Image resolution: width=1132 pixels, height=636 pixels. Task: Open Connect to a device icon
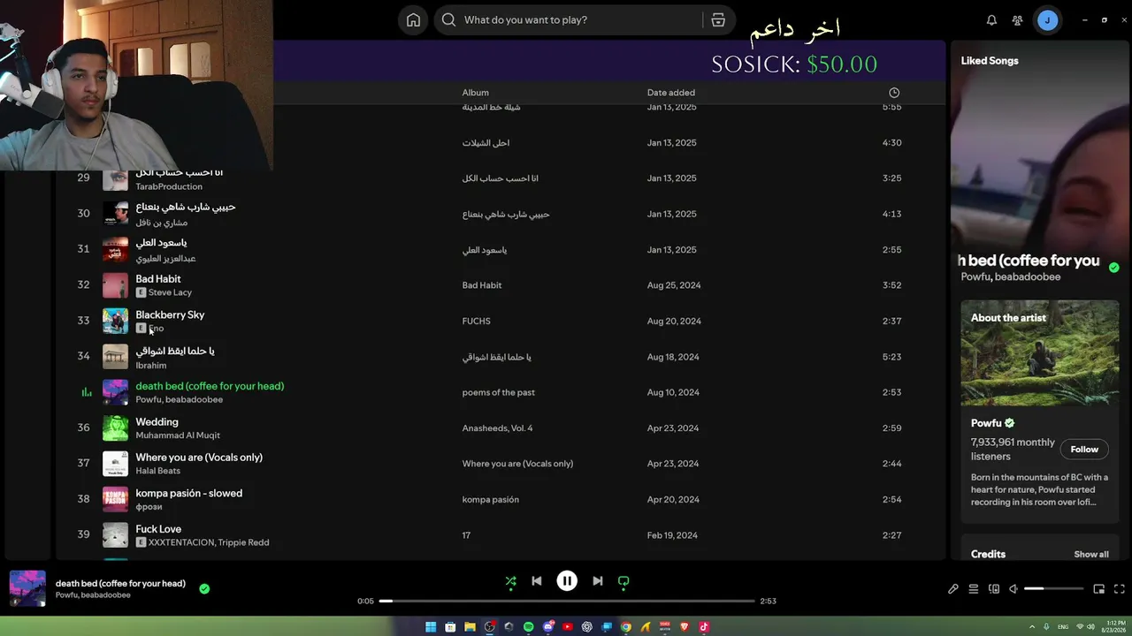click(x=994, y=589)
